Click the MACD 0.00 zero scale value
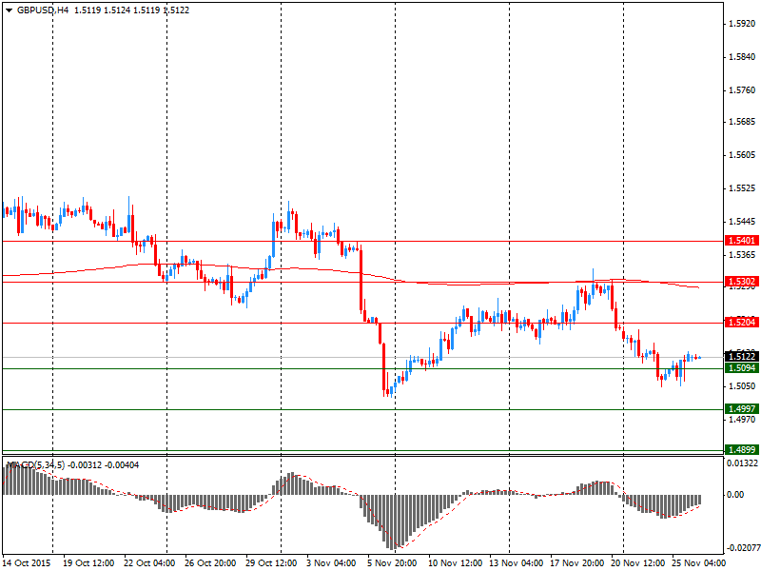The width and height of the screenshot is (761, 571). [x=735, y=494]
